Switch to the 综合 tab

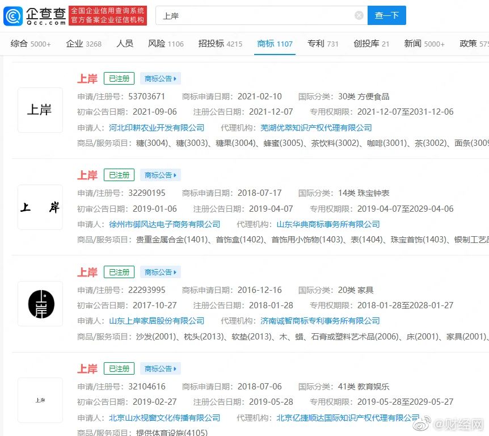click(x=31, y=44)
